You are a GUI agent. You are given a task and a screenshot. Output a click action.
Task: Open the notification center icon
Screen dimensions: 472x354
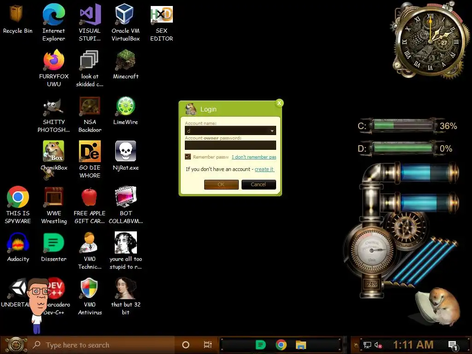pos(453,345)
